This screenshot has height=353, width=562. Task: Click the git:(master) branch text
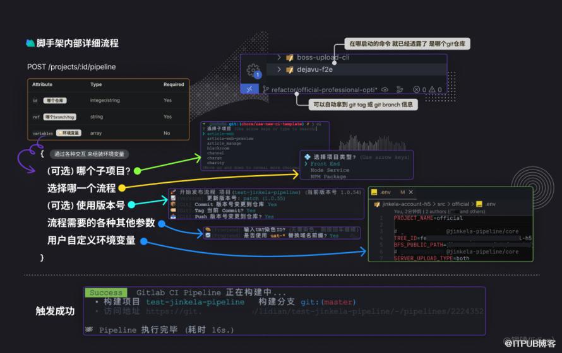(328, 302)
